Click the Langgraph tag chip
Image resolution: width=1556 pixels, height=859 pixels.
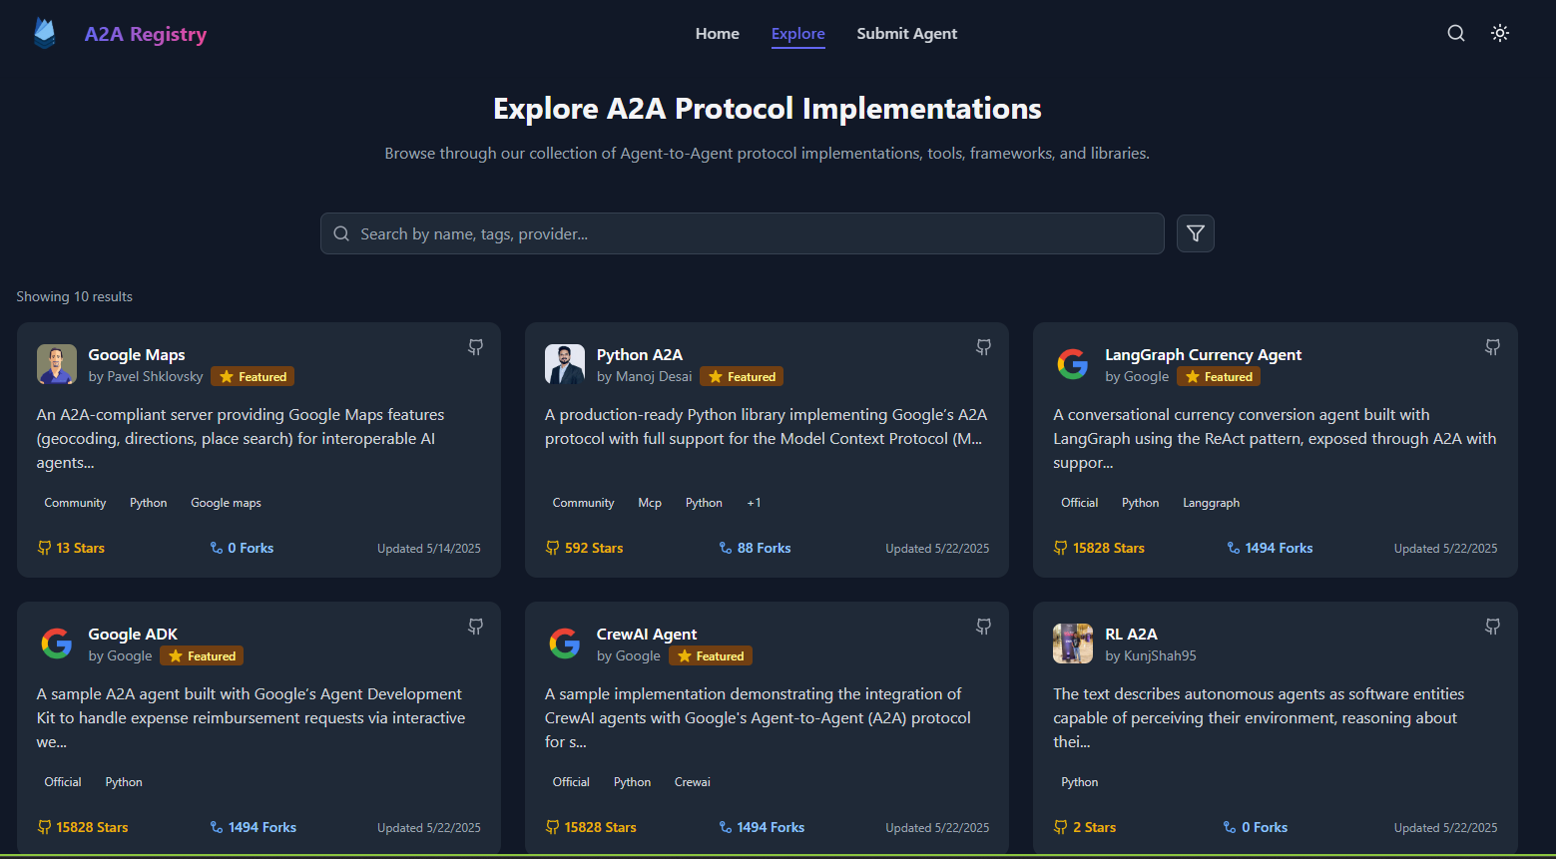tap(1211, 503)
